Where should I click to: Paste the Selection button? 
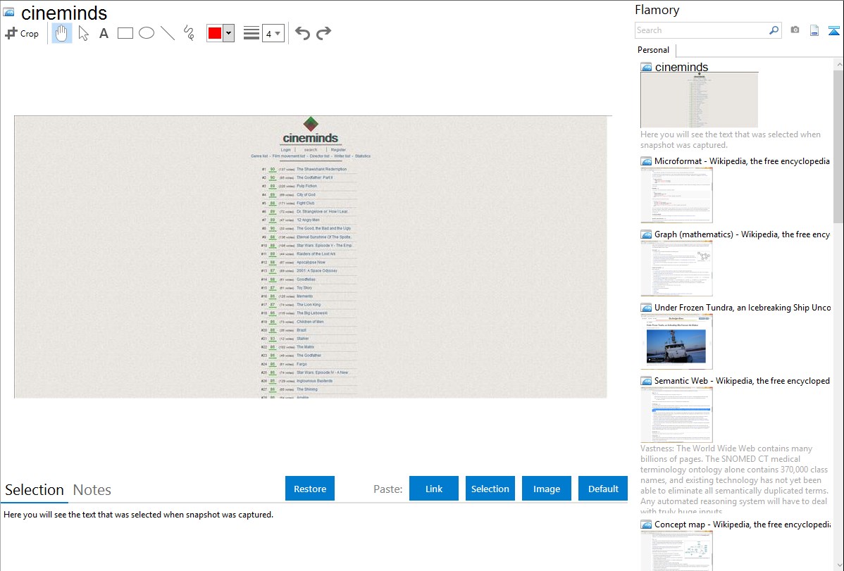click(490, 489)
